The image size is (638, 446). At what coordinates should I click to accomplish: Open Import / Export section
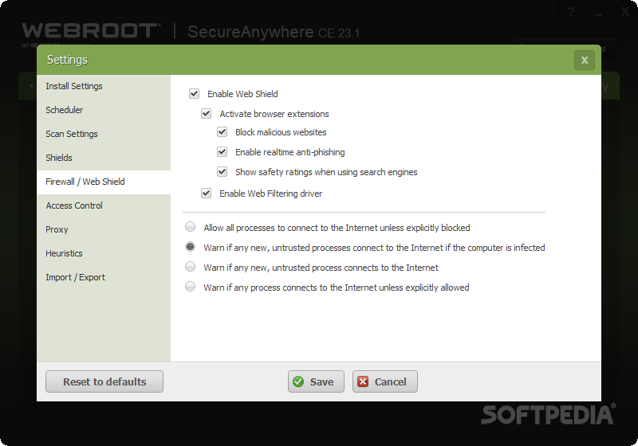pos(104,278)
